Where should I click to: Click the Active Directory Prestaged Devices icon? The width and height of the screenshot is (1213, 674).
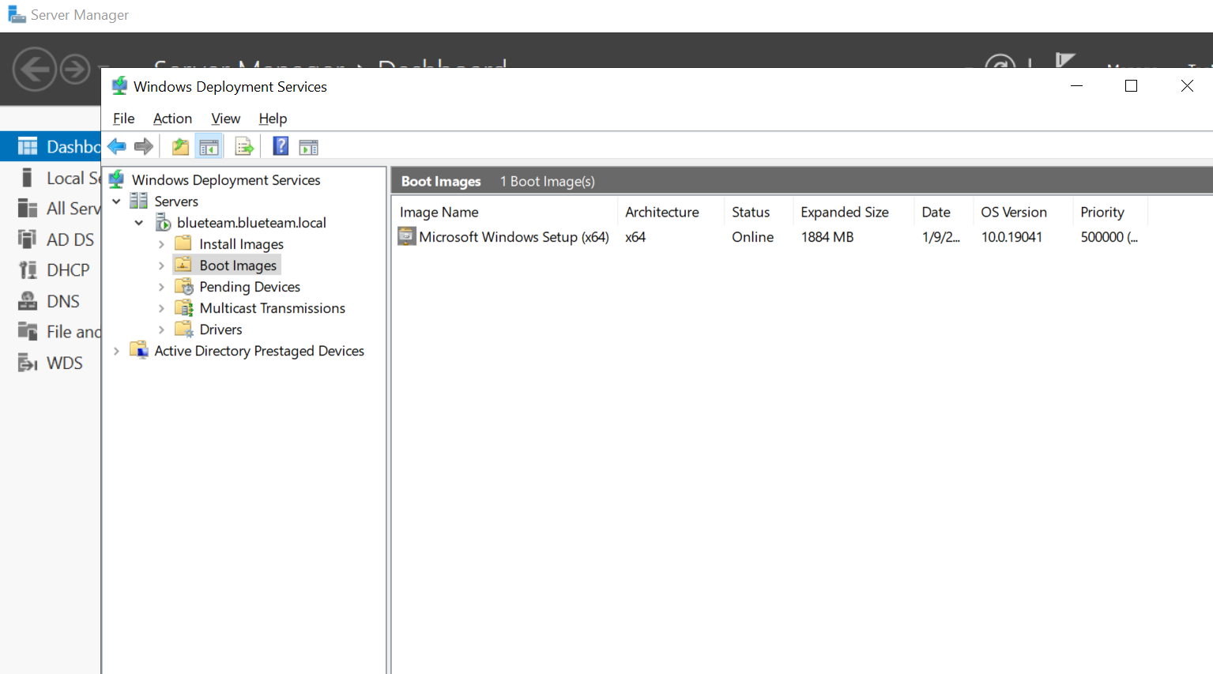coord(139,350)
